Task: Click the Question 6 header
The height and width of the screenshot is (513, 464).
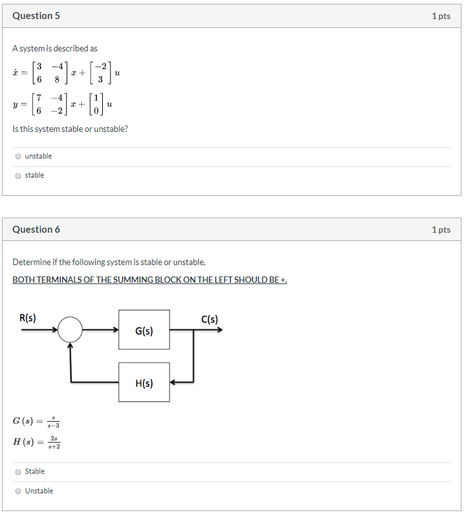Action: 36,230
